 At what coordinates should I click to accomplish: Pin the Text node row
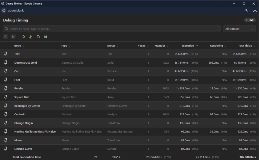[6, 54]
